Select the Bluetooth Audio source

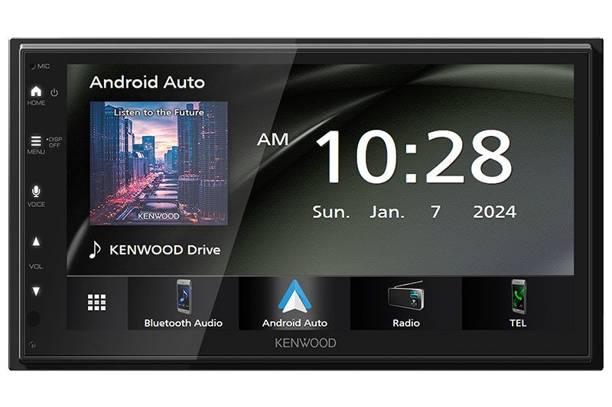point(183,303)
